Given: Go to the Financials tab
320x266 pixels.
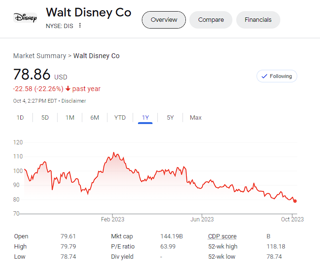Looking at the screenshot, I should [258, 20].
